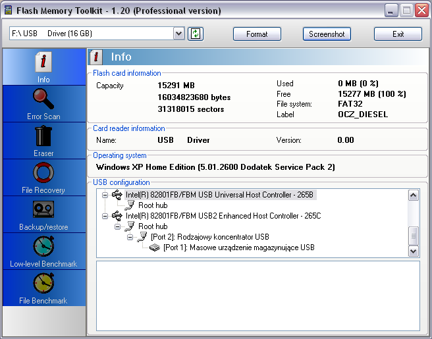The width and height of the screenshot is (432, 339).
Task: Select Intel USB2 Enhanced Host Controller row
Action: (223, 216)
